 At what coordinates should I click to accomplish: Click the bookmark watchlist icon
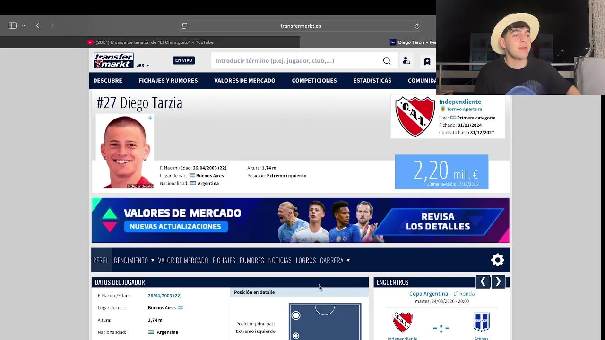[x=427, y=61]
